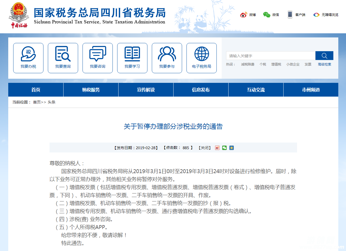Open the 我要办税 tax handling icon
Viewport: 346px width, 251px height.
(28, 58)
